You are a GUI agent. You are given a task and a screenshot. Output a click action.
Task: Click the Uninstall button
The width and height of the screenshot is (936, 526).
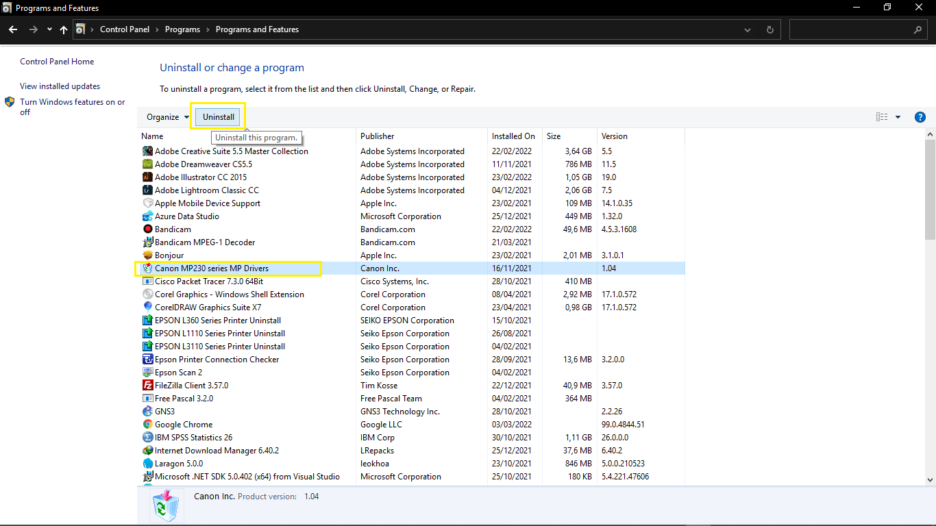(219, 117)
